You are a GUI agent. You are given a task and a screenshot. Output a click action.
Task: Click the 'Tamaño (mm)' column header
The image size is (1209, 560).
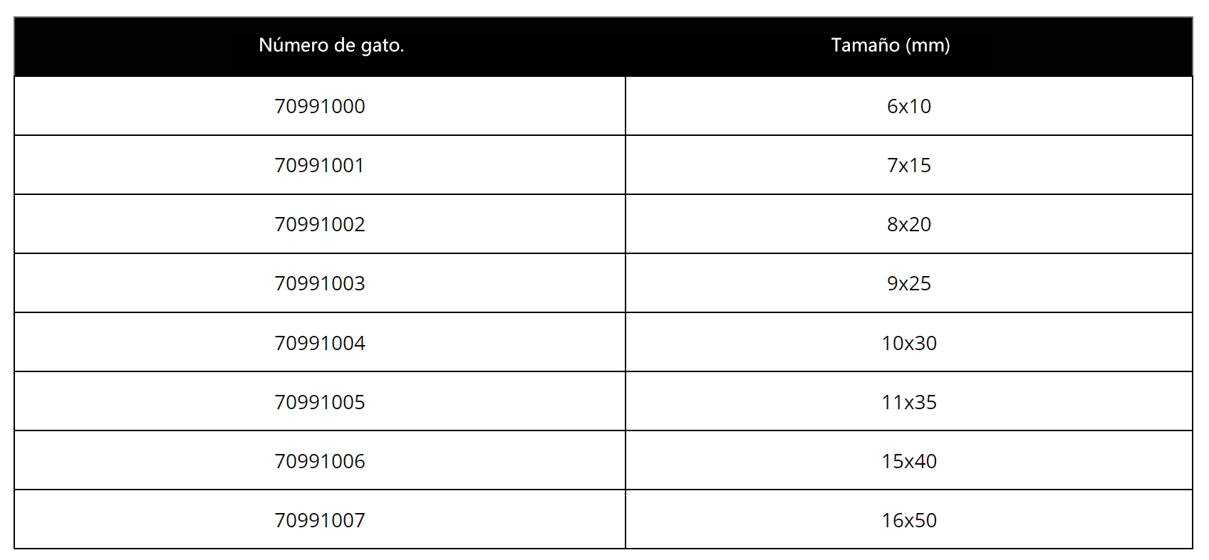click(x=908, y=46)
